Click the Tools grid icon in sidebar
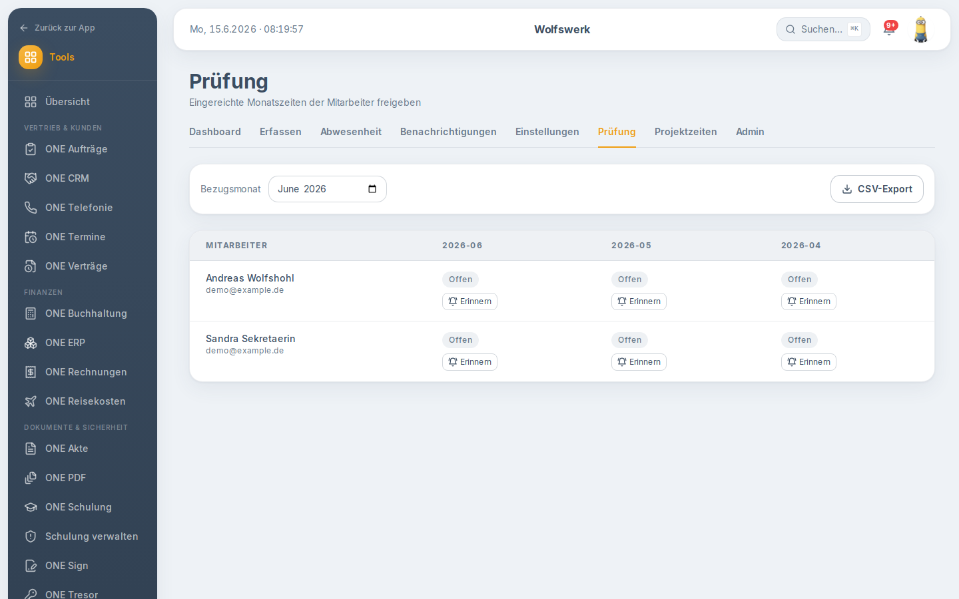Viewport: 959px width, 599px height. coord(31,57)
